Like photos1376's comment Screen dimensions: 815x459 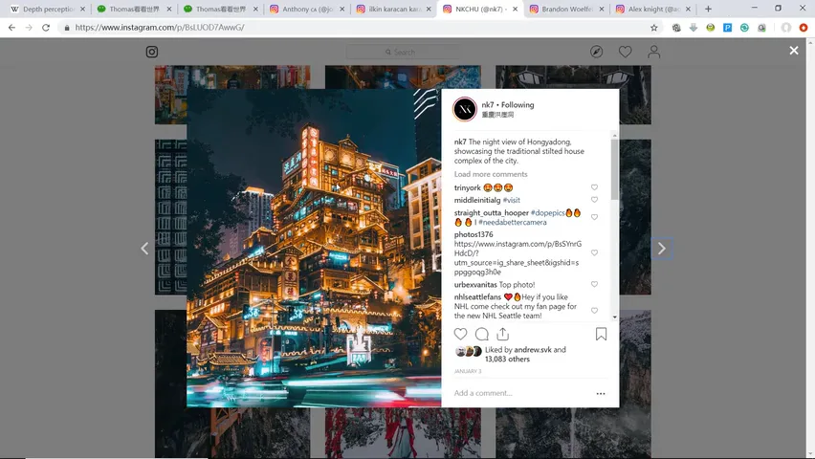594,252
